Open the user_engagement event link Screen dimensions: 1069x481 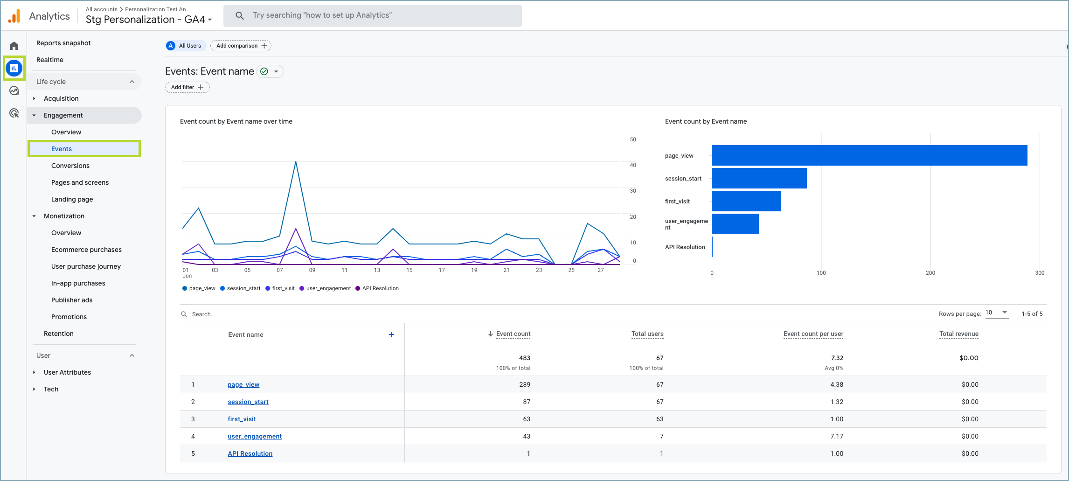(x=255, y=436)
